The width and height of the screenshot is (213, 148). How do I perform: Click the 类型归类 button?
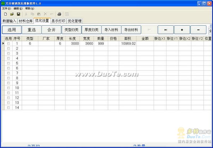point(71,30)
